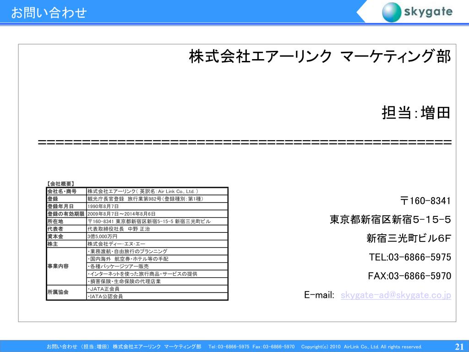
Task: Select the IATA公認会員 cell
Action: tap(158, 297)
